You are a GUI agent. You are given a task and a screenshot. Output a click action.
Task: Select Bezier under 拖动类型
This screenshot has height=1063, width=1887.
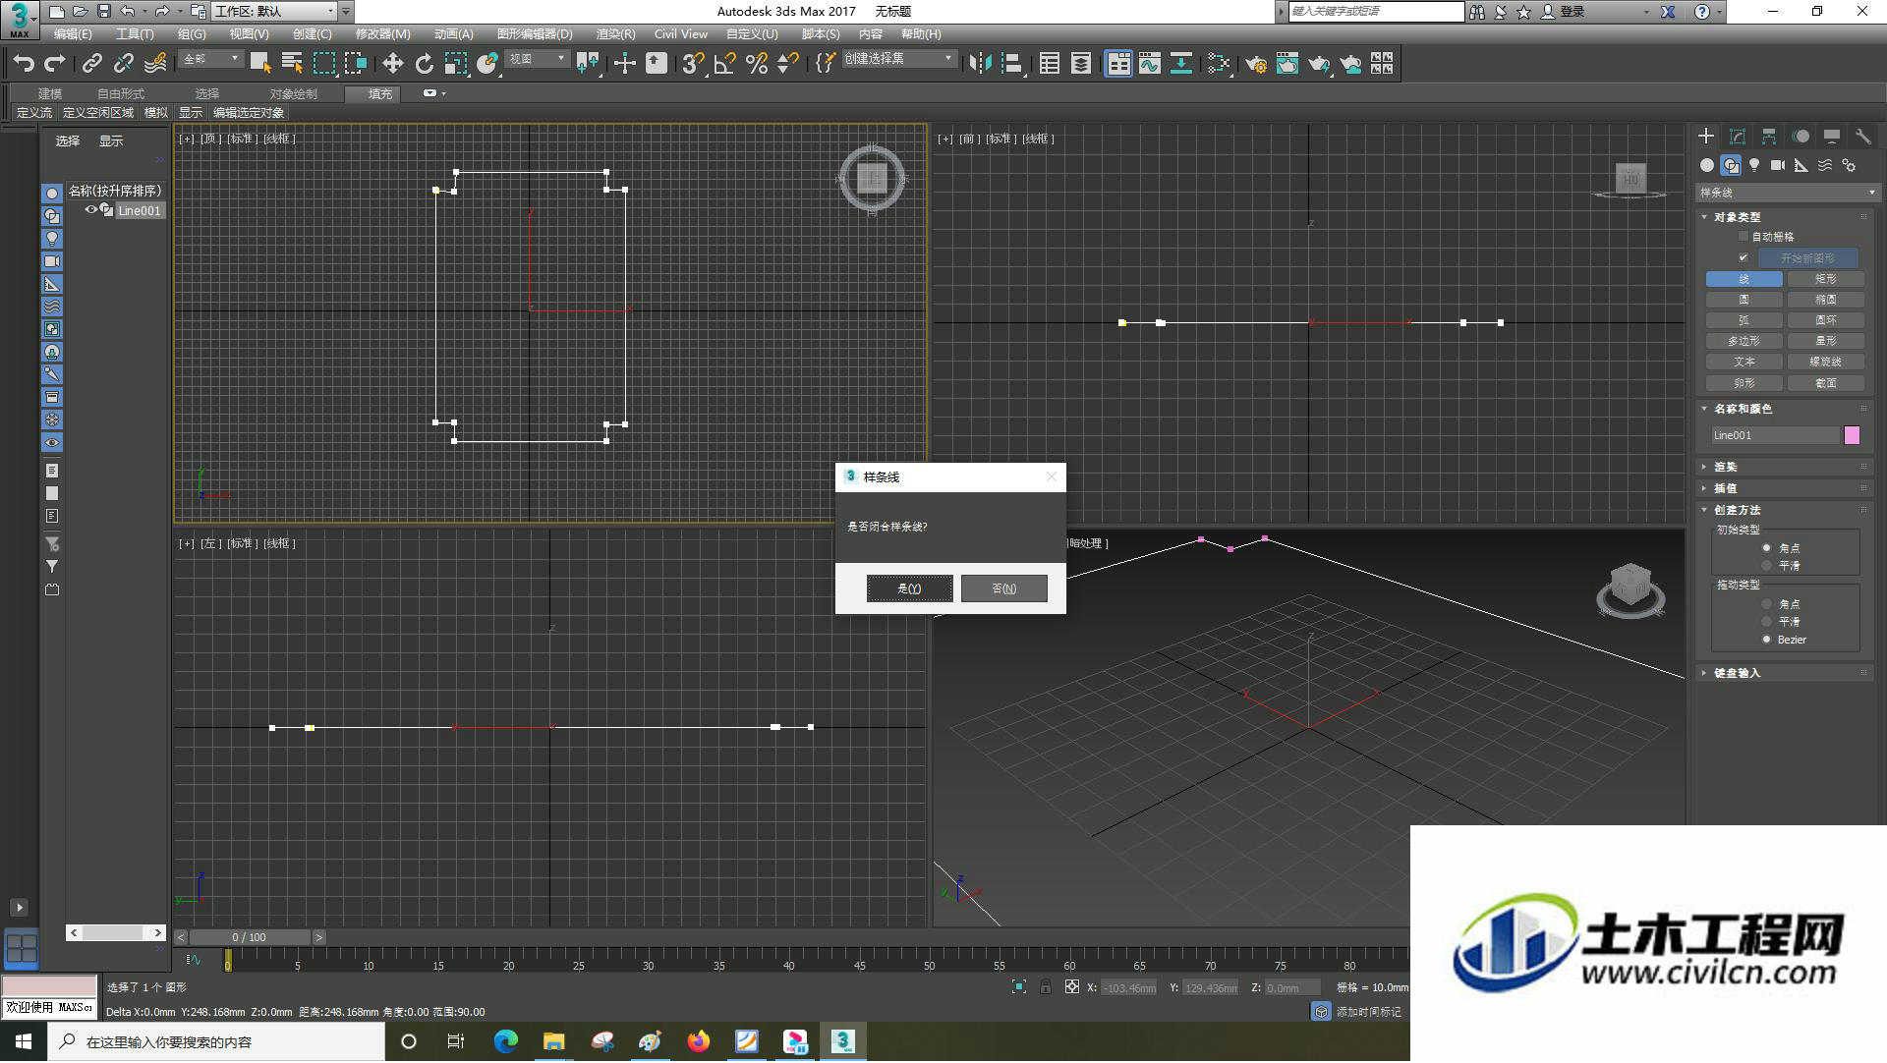(x=1766, y=641)
